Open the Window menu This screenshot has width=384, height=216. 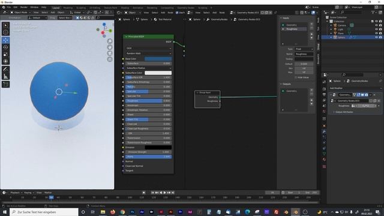tap(34, 7)
